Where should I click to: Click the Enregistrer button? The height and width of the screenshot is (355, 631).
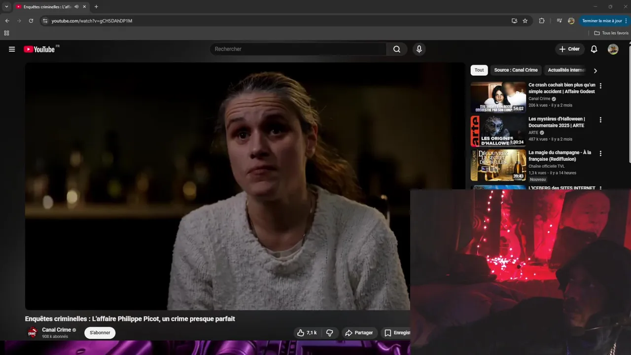point(396,333)
